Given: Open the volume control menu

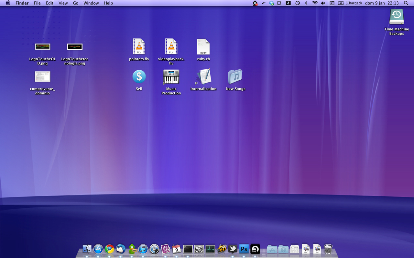Looking at the screenshot, I should pos(323,3).
